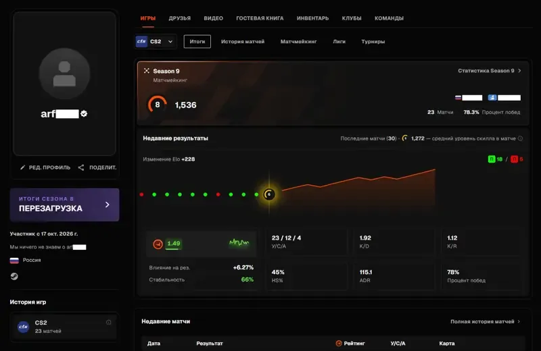This screenshot has height=351, width=541.
Task: Click the 1.92 K/D stat
Action: coord(365,242)
